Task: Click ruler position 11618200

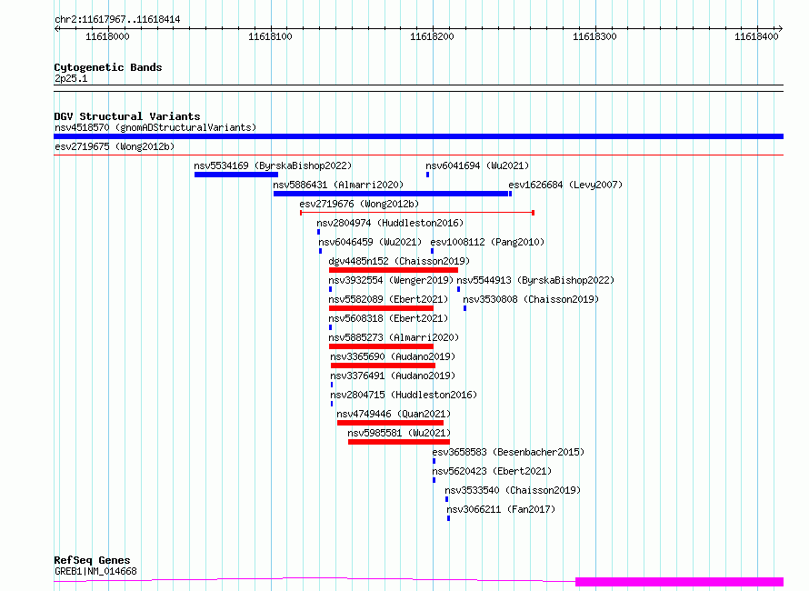Action: pos(432,36)
